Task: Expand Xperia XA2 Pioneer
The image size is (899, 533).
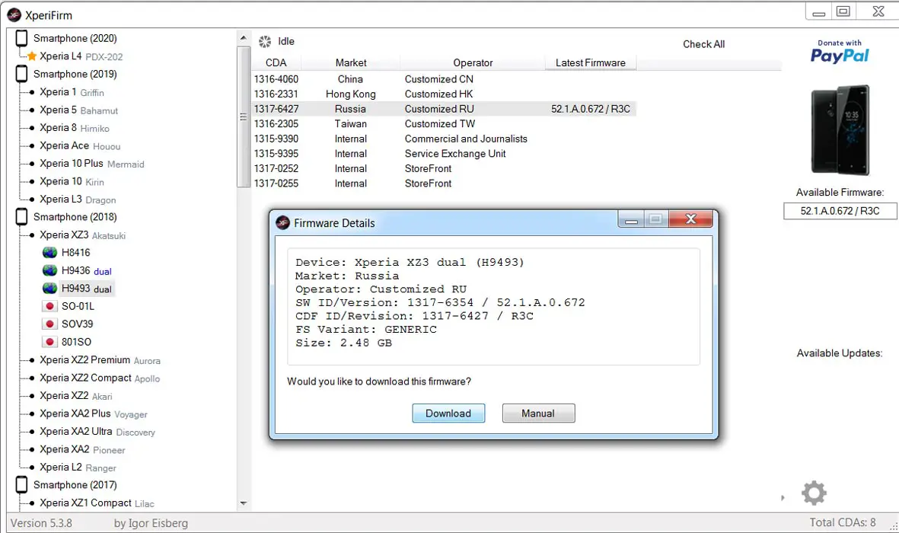Action: [x=31, y=449]
